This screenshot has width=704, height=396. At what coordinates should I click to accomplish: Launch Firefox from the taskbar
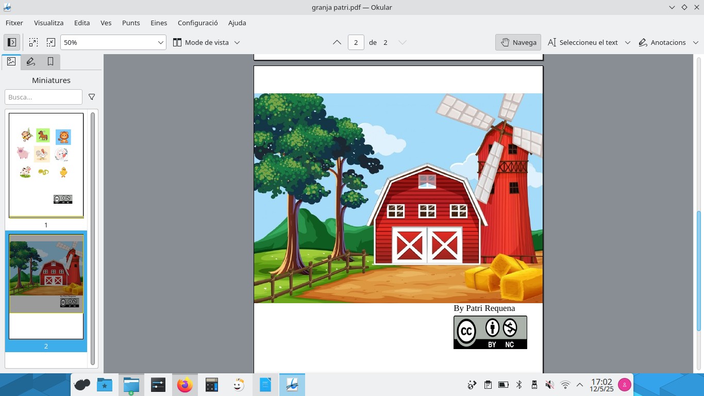[x=185, y=385]
